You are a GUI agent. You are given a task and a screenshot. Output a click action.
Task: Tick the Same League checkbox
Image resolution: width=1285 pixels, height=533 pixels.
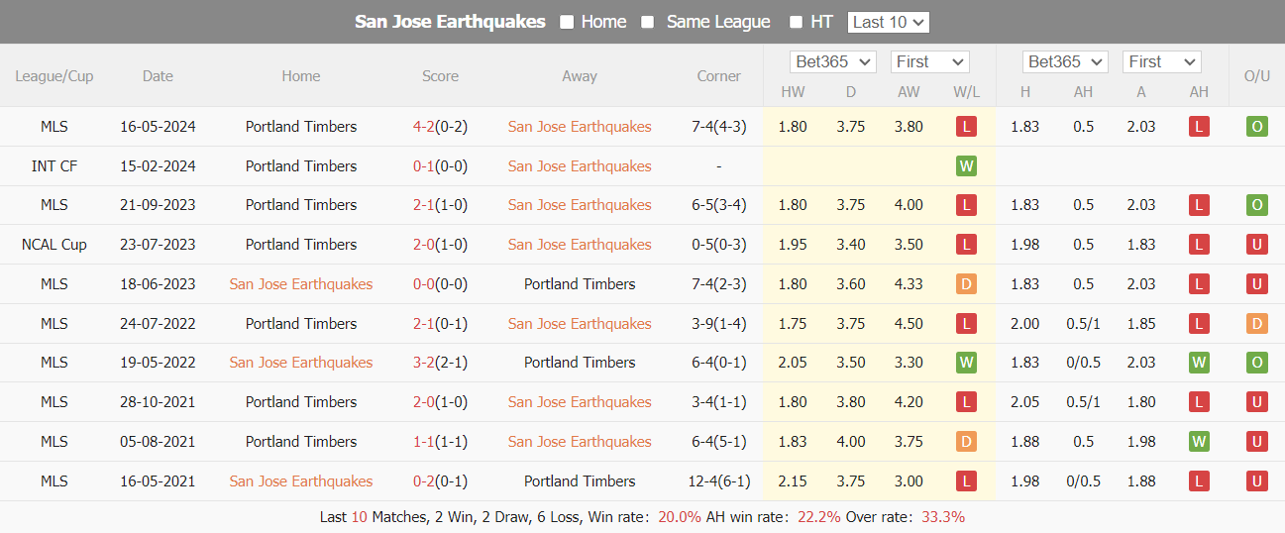coord(648,22)
